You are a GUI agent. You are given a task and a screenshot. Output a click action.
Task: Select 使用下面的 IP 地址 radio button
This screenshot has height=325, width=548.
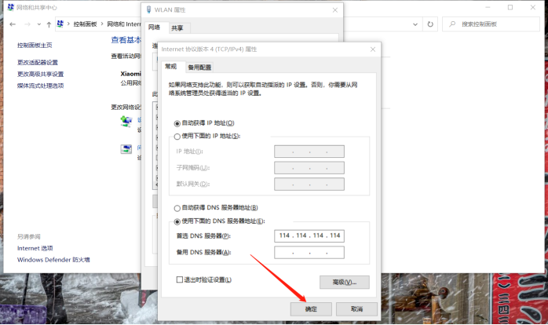pos(177,136)
